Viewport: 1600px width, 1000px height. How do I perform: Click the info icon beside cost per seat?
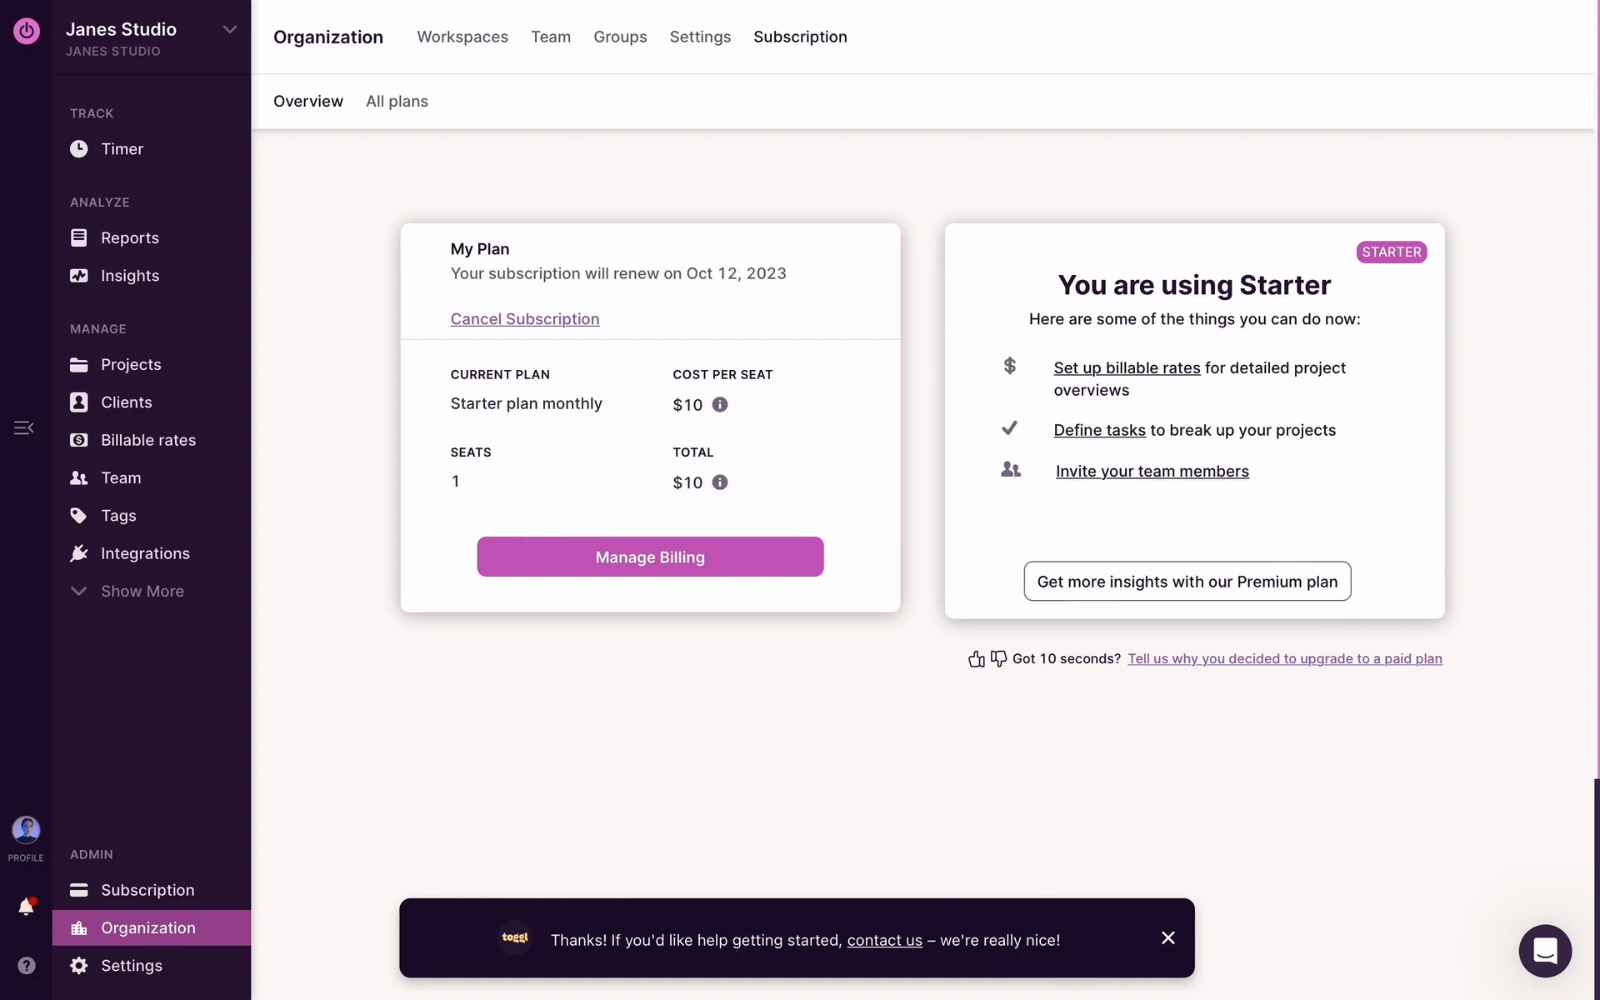720,405
